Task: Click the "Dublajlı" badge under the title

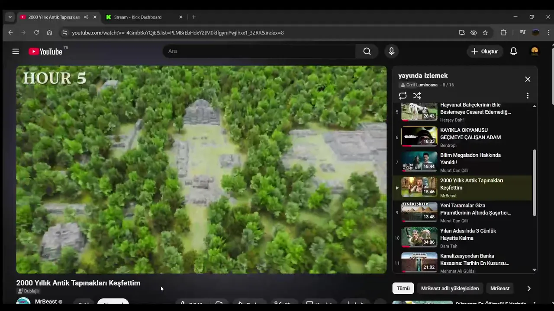Action: point(28,291)
